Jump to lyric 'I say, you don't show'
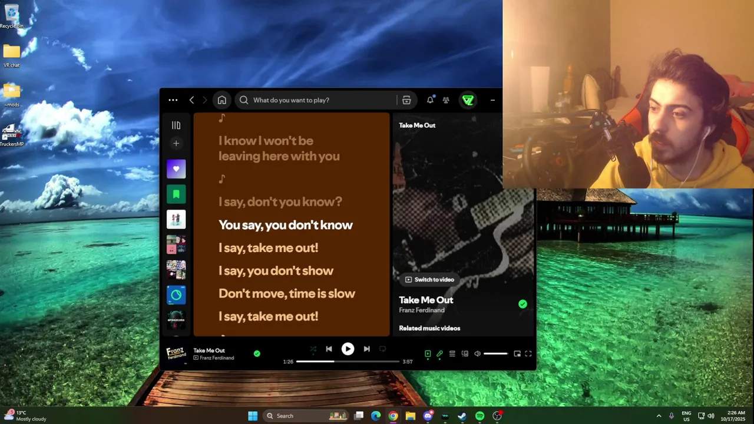The image size is (754, 424). pyautogui.click(x=276, y=271)
